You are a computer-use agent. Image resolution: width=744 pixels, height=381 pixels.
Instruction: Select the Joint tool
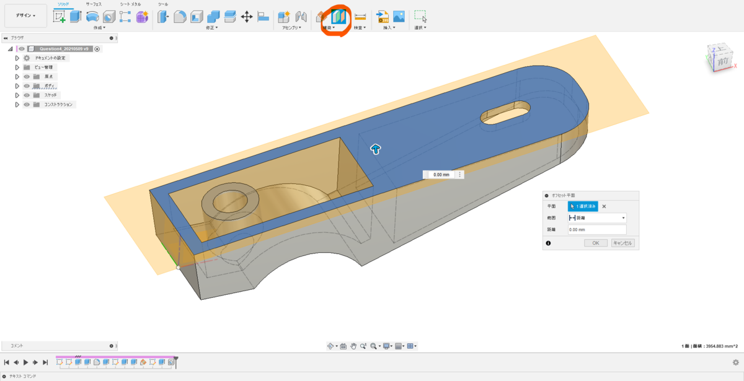tap(301, 17)
